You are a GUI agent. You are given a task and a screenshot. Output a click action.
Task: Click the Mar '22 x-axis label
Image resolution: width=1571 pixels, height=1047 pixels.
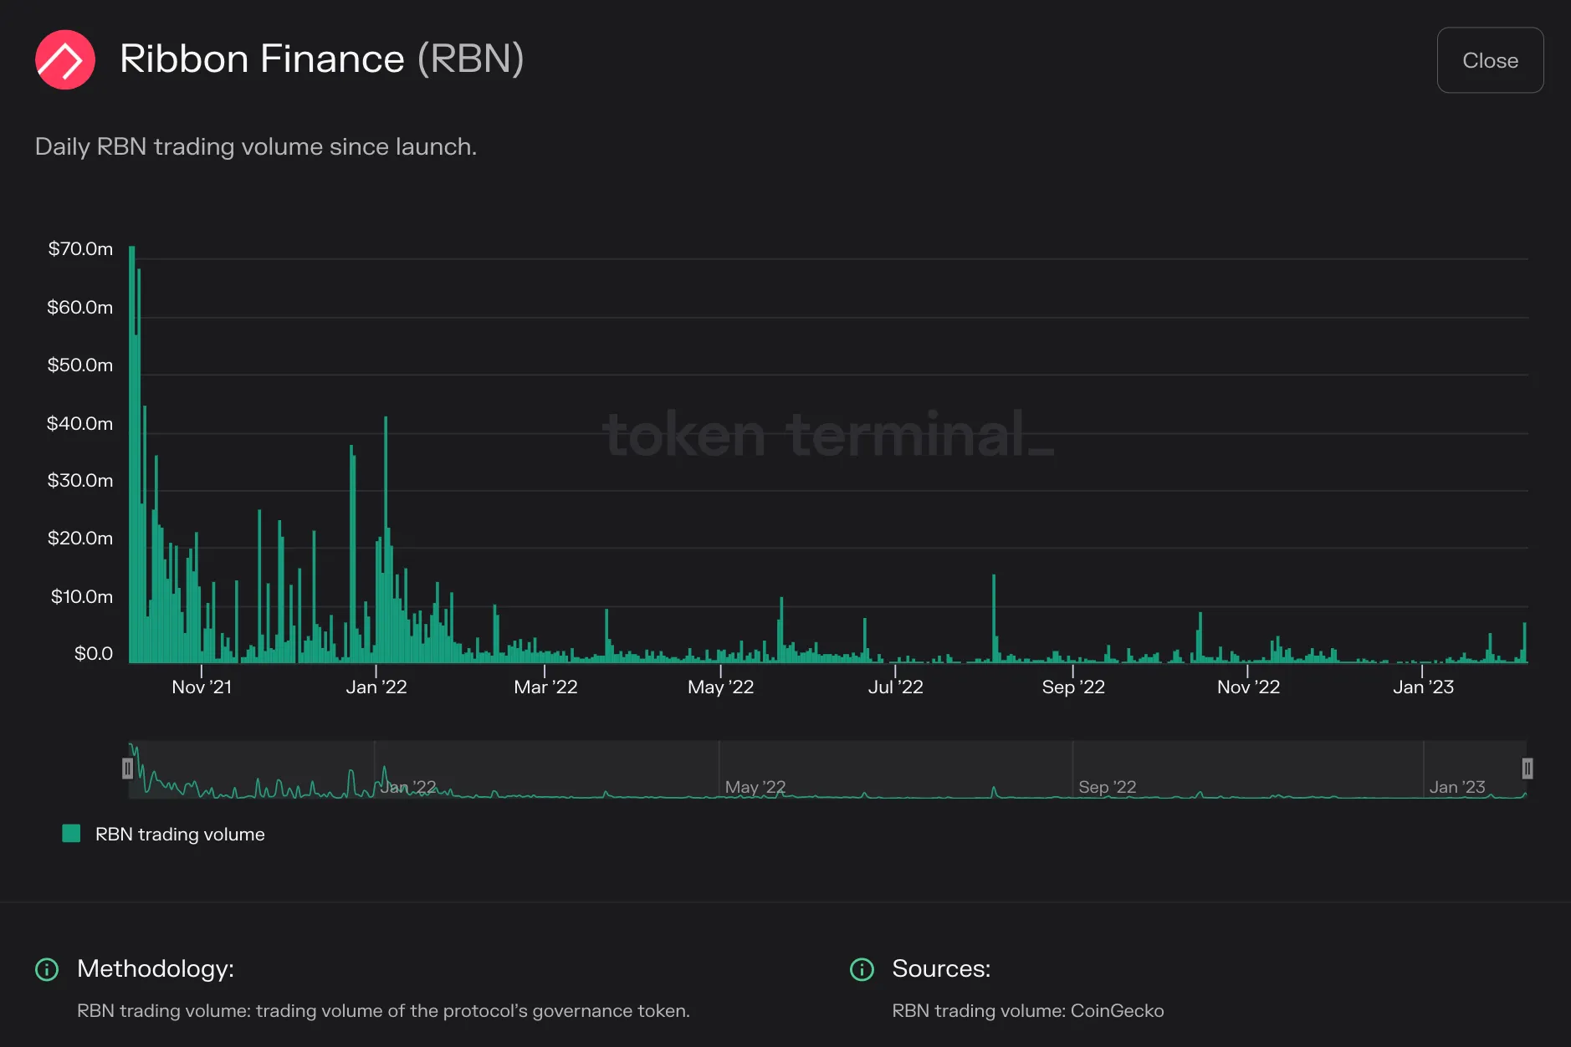(545, 687)
